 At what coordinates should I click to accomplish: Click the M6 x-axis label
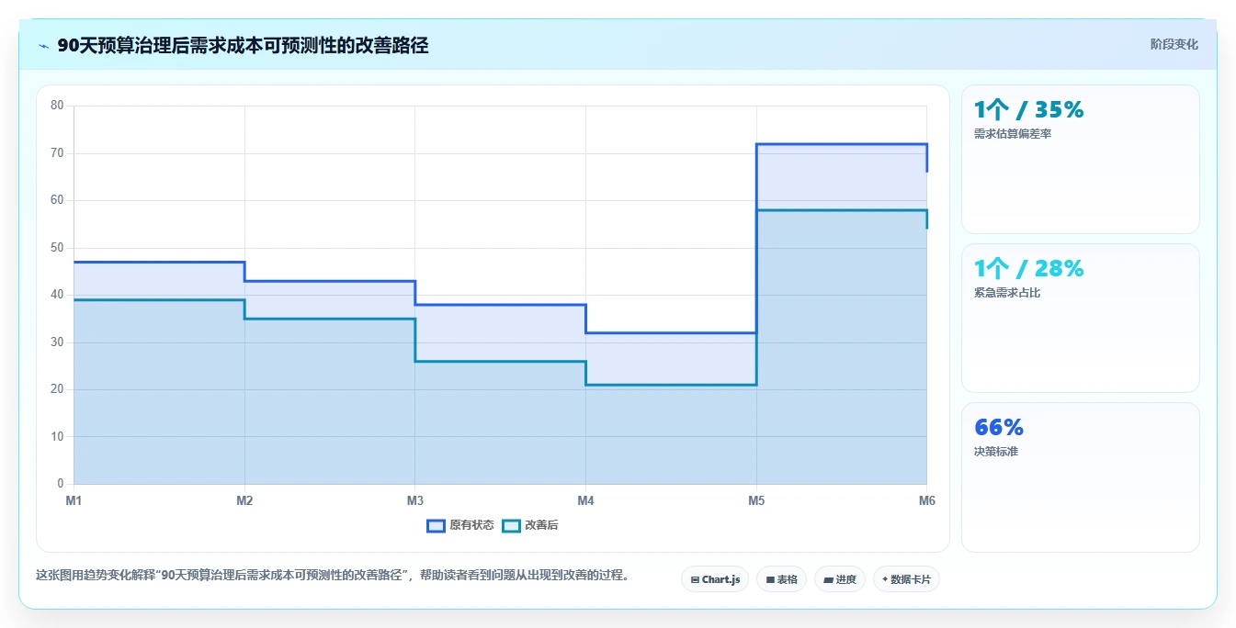point(927,500)
